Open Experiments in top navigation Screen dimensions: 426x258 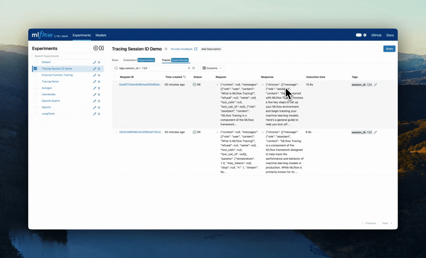81,35
